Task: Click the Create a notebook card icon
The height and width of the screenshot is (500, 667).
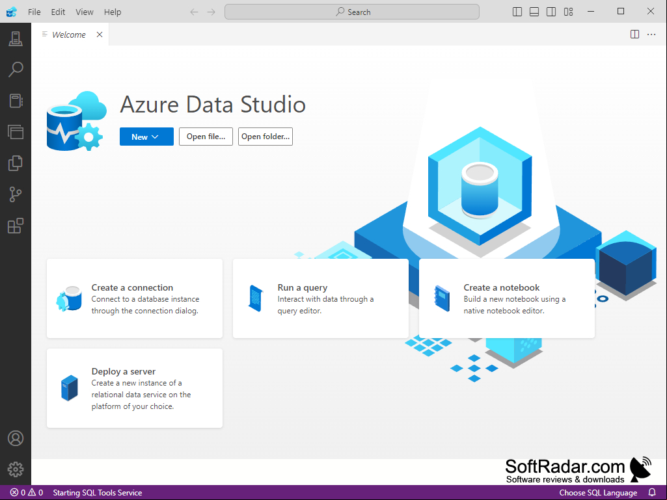Action: (442, 298)
